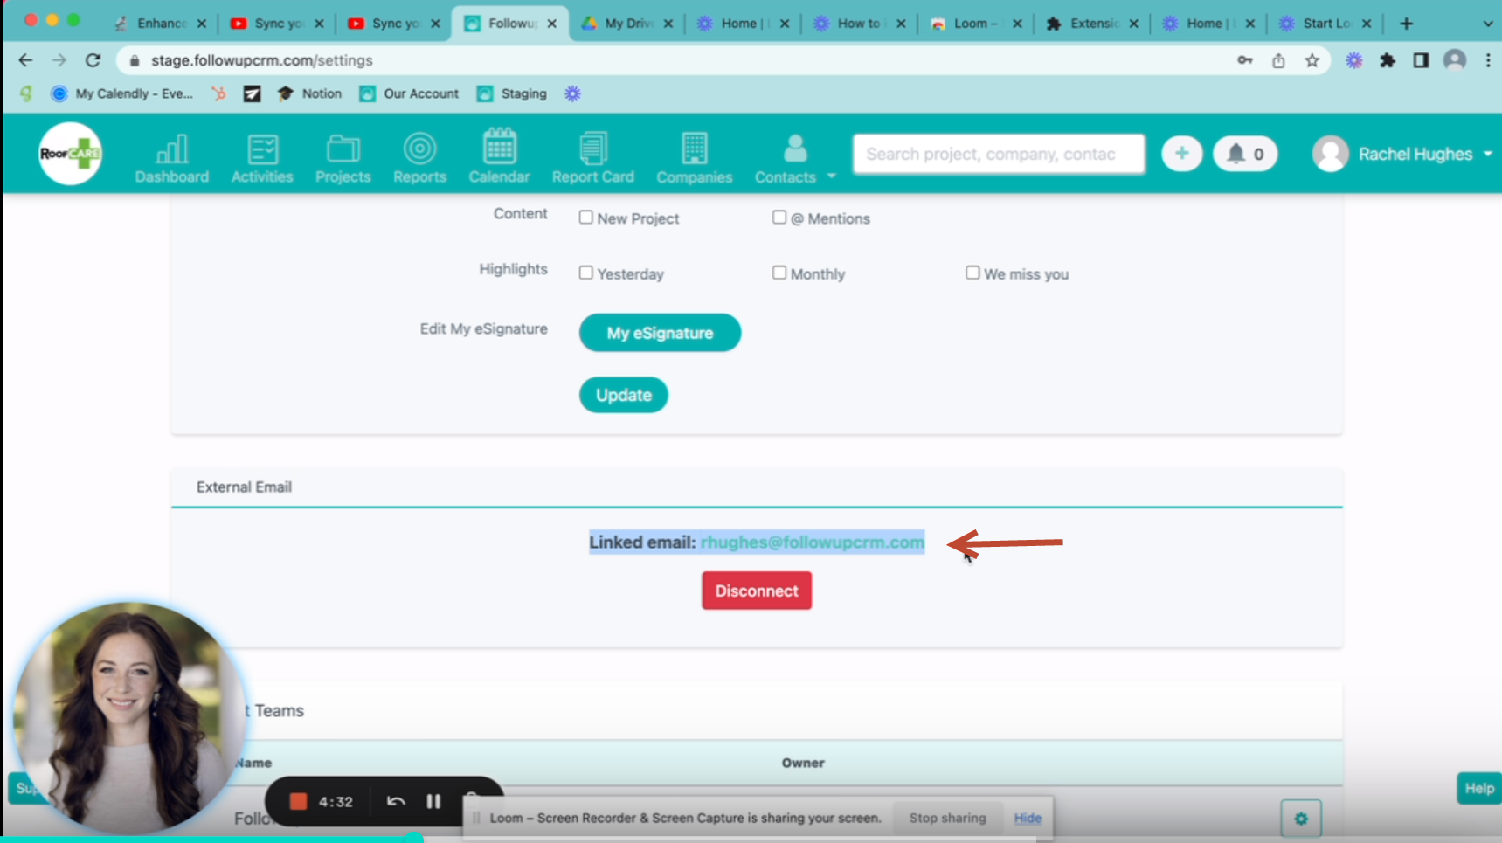Viewport: 1502px width, 843px height.
Task: Open the Contacts dropdown chevron
Action: (x=829, y=176)
